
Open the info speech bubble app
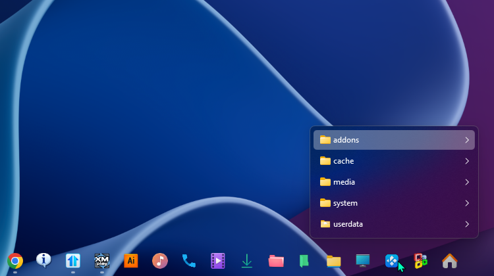click(x=43, y=260)
